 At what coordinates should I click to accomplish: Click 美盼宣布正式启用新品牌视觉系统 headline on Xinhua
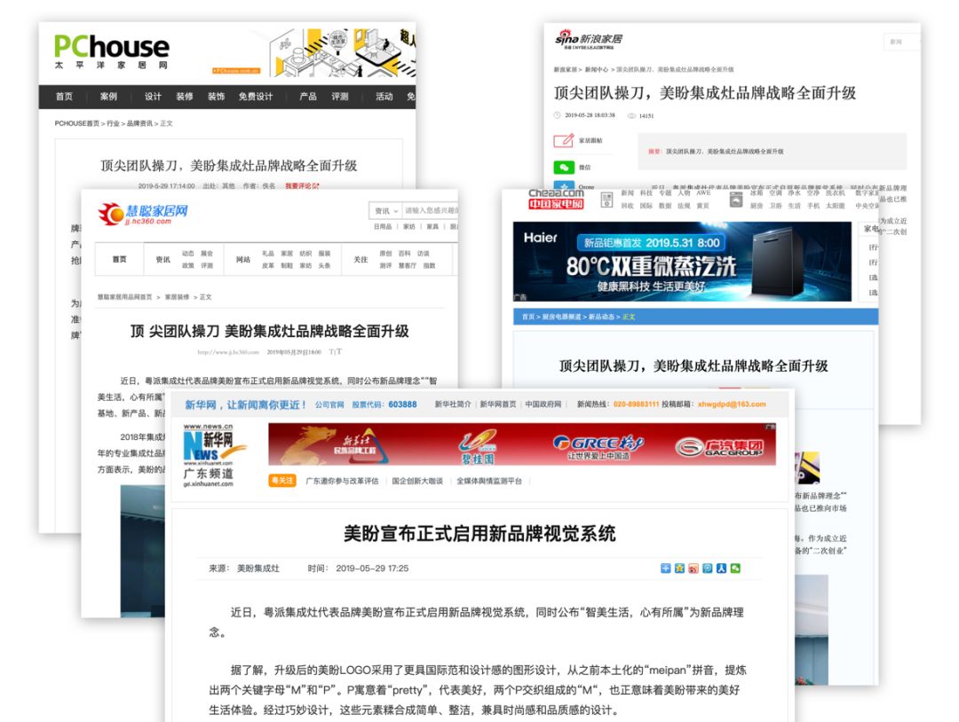click(x=479, y=534)
